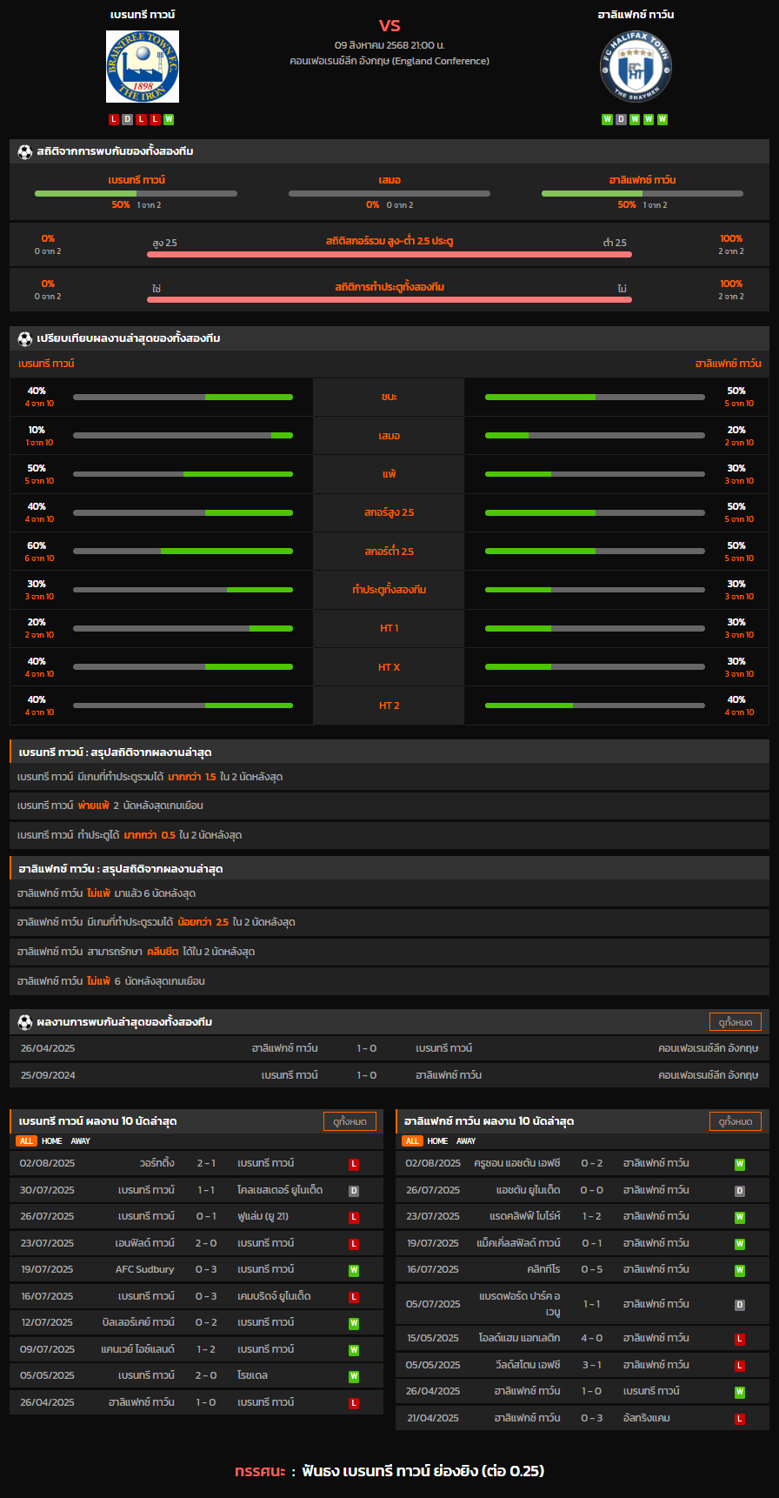Click the VS heading text

389,25
